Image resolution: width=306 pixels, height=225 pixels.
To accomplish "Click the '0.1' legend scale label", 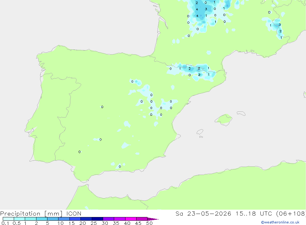I will (x=5, y=223).
